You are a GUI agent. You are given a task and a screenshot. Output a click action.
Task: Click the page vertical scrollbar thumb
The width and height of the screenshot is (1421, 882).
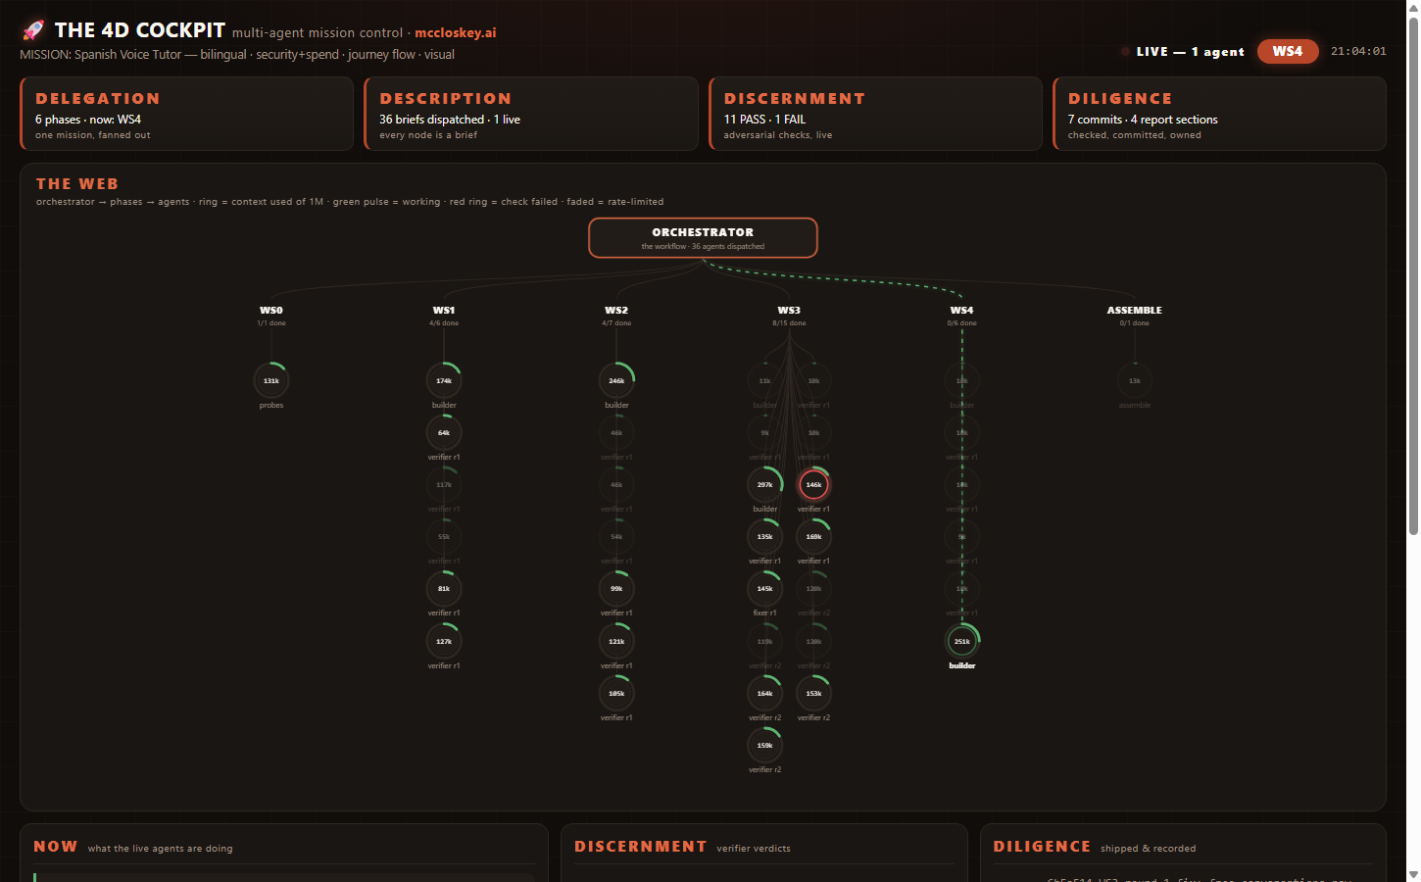coord(1413,276)
